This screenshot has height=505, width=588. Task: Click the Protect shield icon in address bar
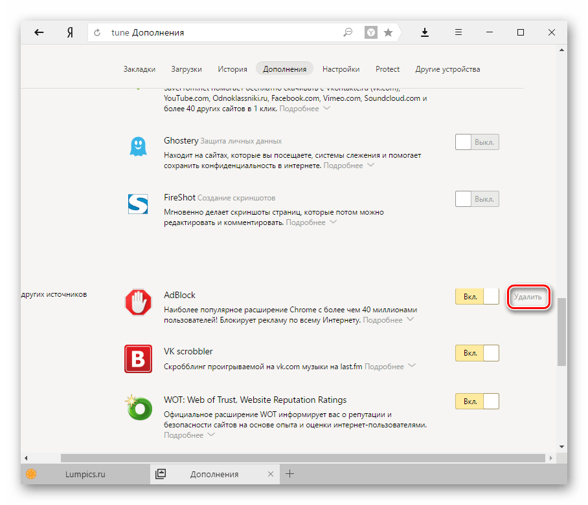pyautogui.click(x=370, y=32)
